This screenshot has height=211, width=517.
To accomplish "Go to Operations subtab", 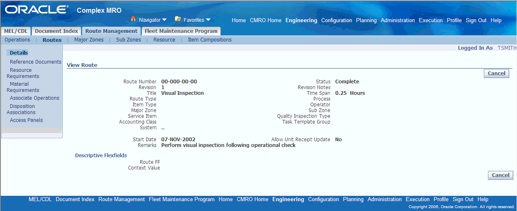I will [x=17, y=40].
